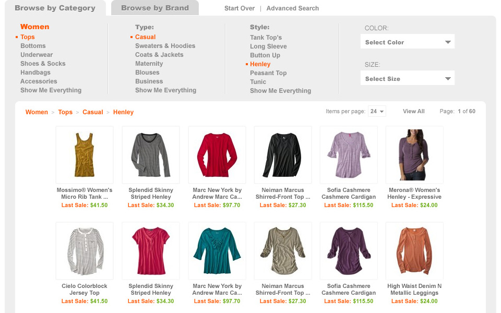Click the Start Over link
The width and height of the screenshot is (501, 313).
240,8
